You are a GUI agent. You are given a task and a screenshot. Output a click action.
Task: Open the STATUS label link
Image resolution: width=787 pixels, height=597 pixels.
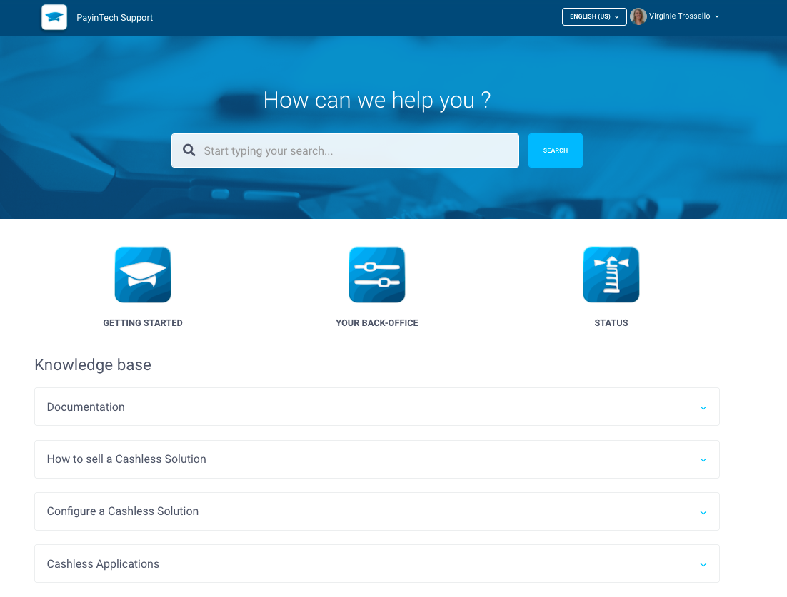coord(611,323)
